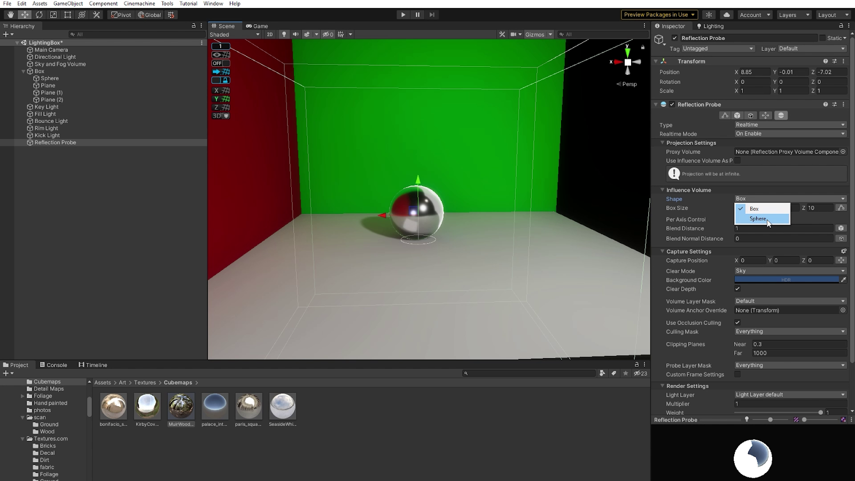Disable the Reflection Probe component checkbox

[672, 104]
